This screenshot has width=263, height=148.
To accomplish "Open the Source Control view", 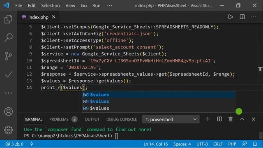I will [x=8, y=56].
